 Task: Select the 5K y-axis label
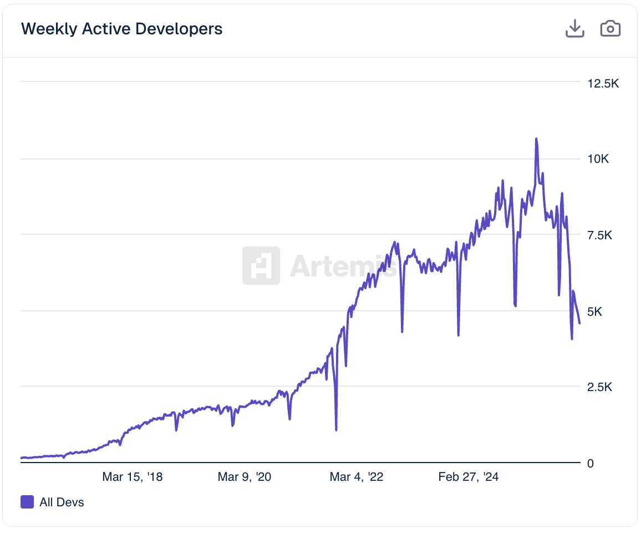595,311
